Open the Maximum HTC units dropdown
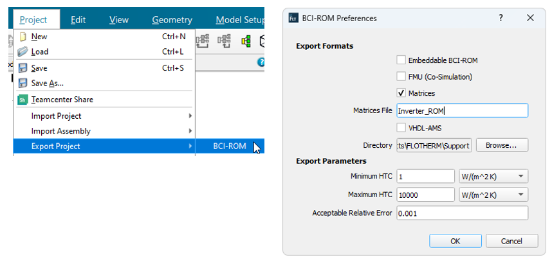Image resolution: width=552 pixels, height=264 pixels. tap(493, 194)
